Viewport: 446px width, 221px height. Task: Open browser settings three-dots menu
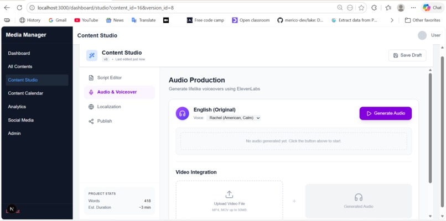[413, 8]
